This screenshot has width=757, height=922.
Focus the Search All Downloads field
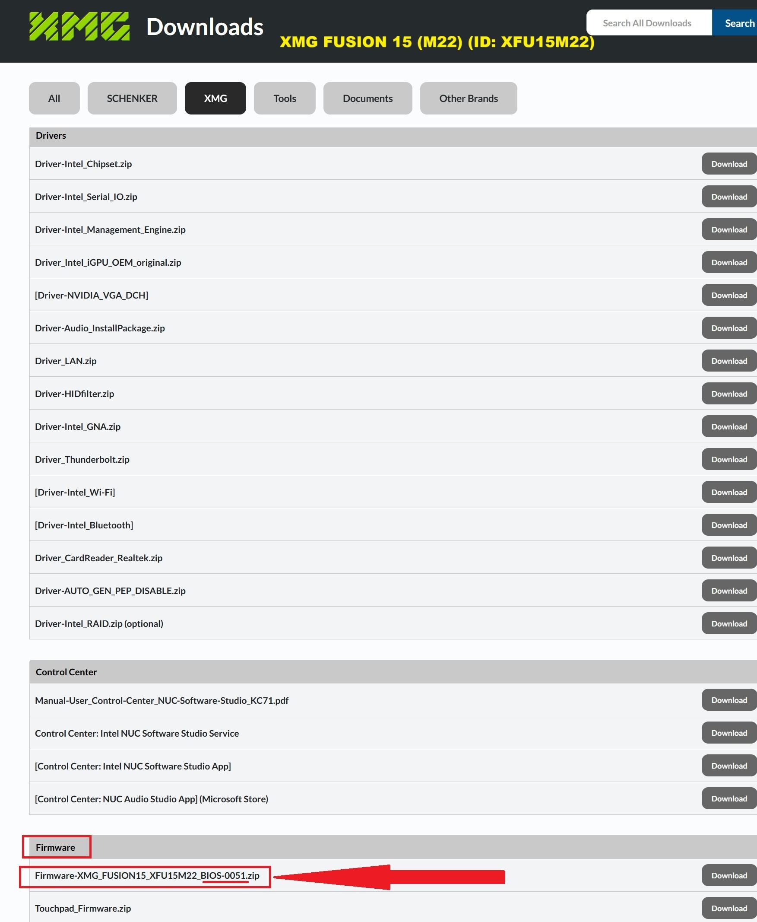[x=649, y=23]
